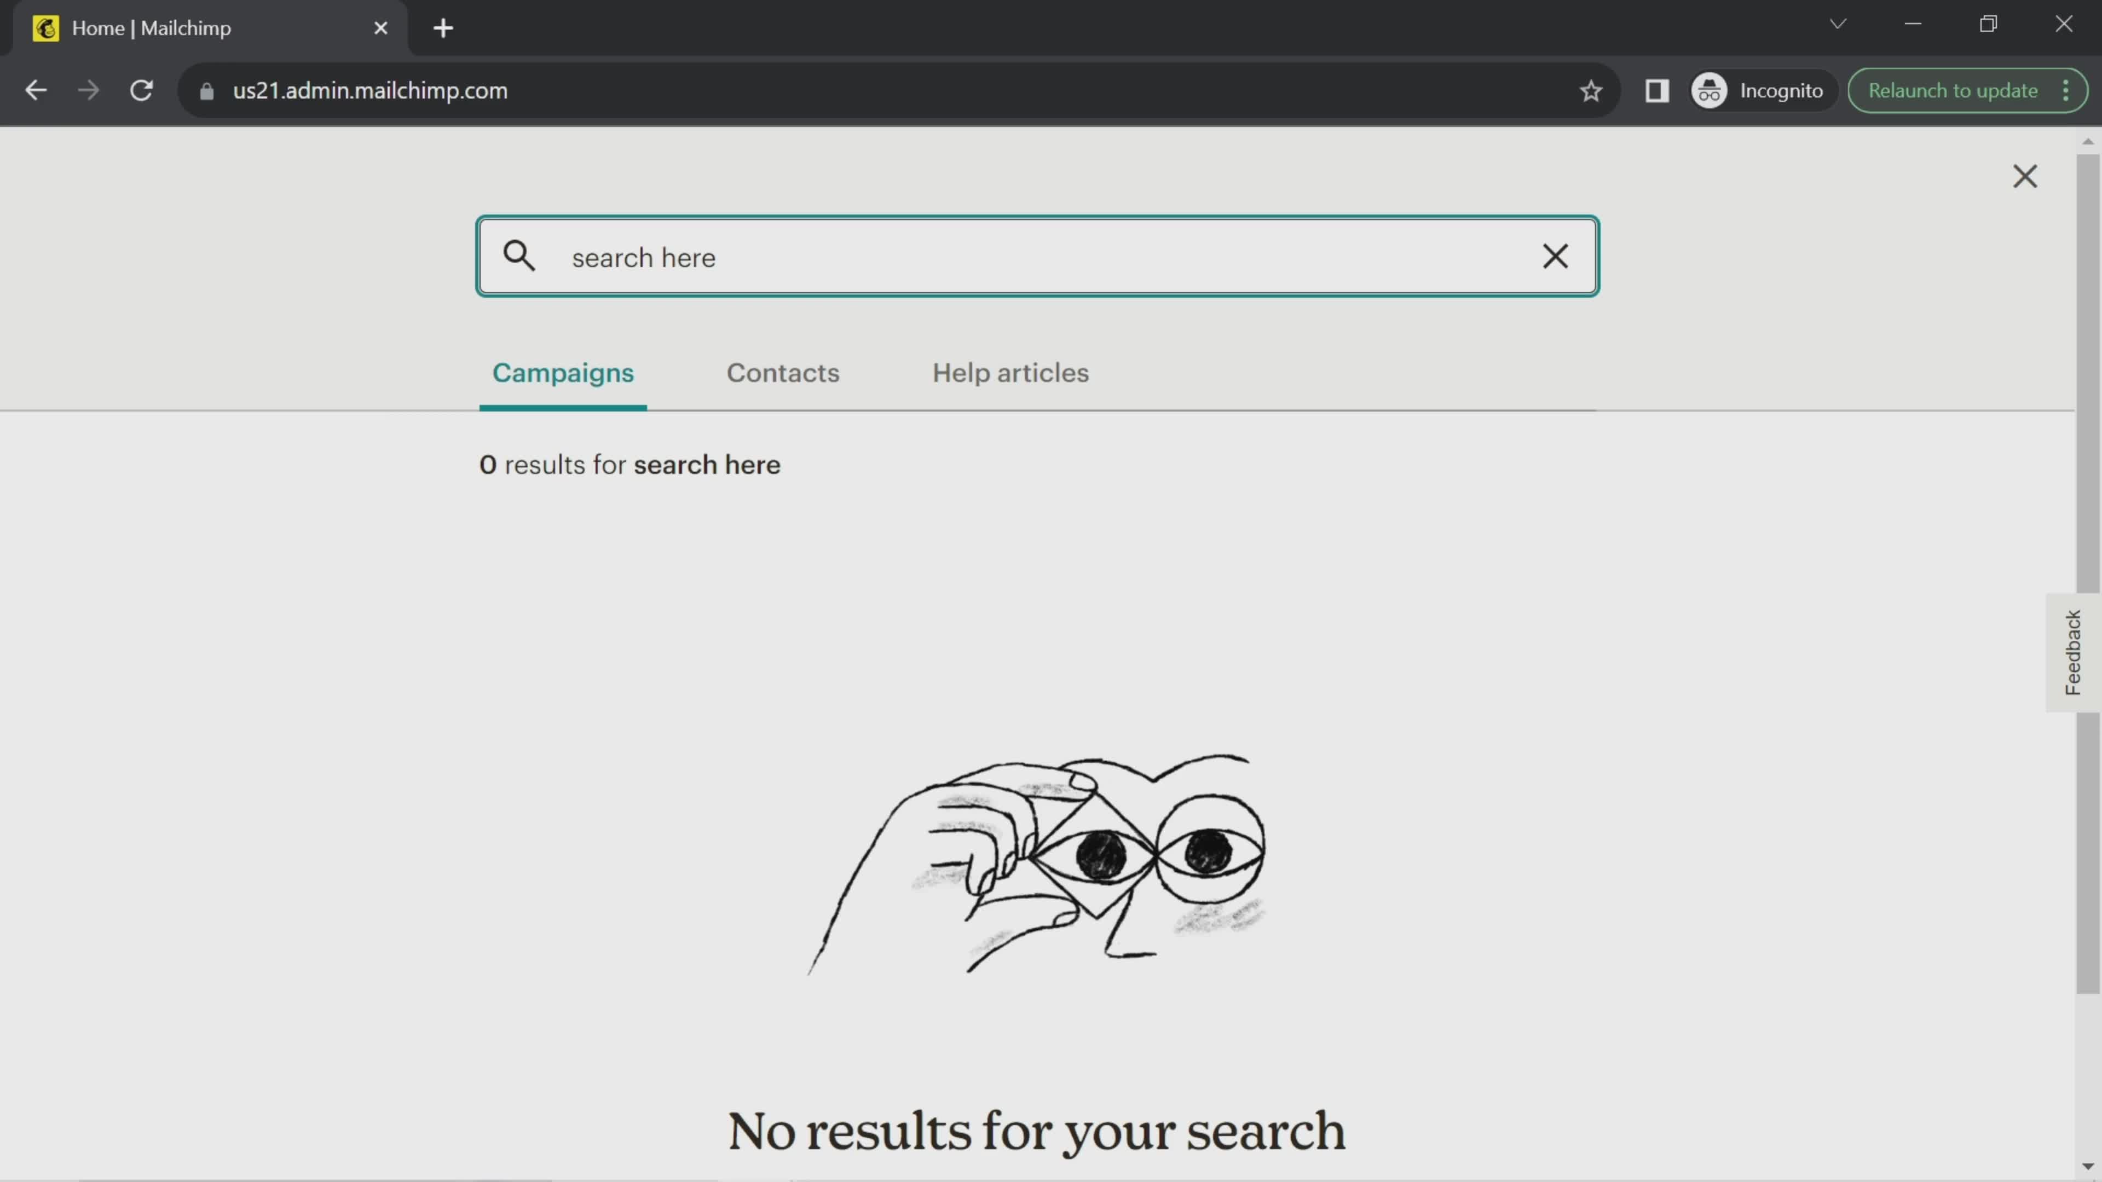Switch to the Help articles tab
The height and width of the screenshot is (1182, 2102).
[x=1010, y=372]
